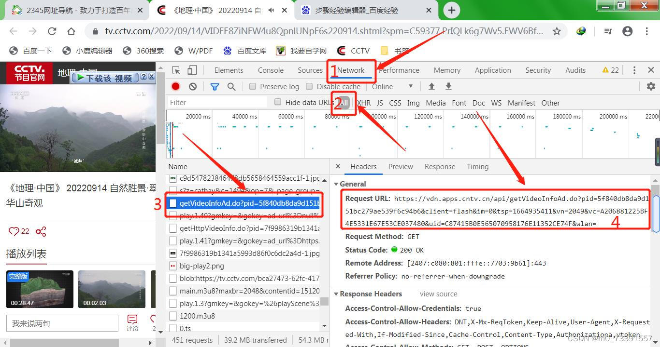Click the comment box 我来说两句
660x347 pixels.
coord(62,323)
